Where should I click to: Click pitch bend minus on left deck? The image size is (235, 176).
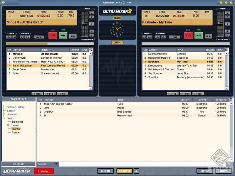coord(92,35)
